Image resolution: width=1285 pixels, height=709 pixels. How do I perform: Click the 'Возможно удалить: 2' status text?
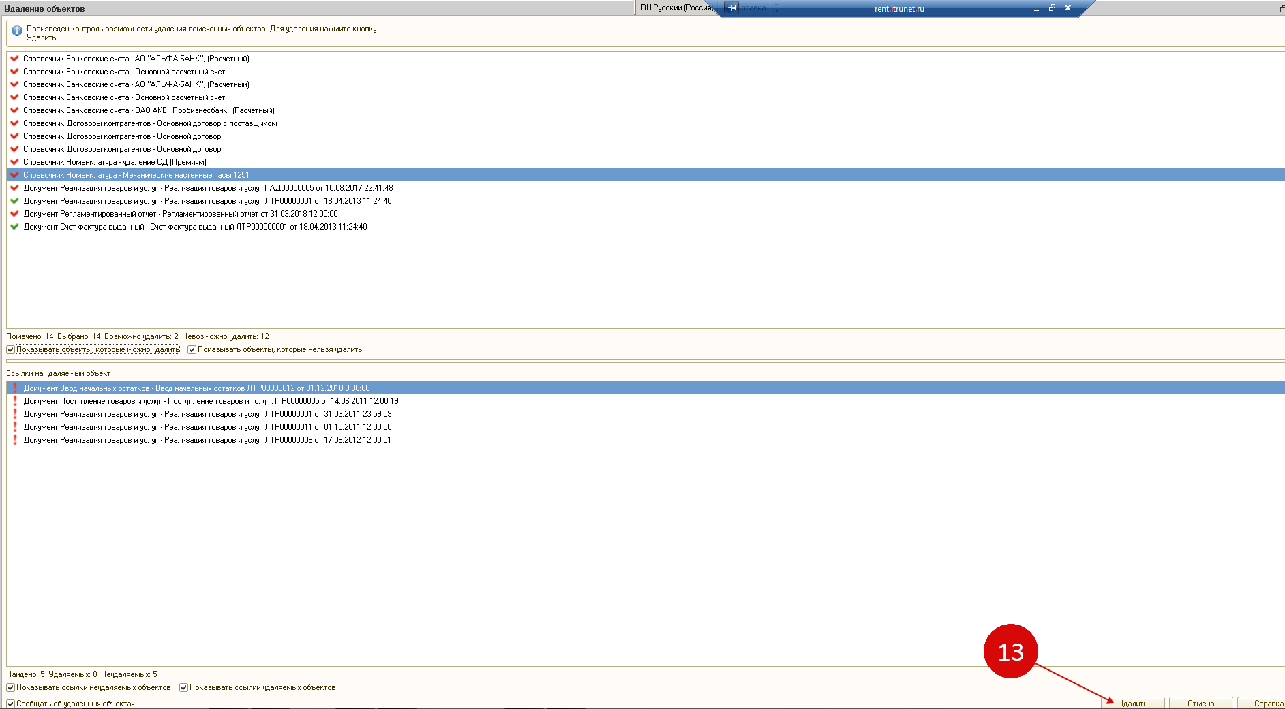click(141, 336)
